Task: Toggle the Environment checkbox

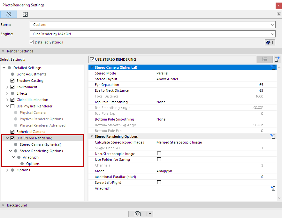Action: (x=12, y=87)
